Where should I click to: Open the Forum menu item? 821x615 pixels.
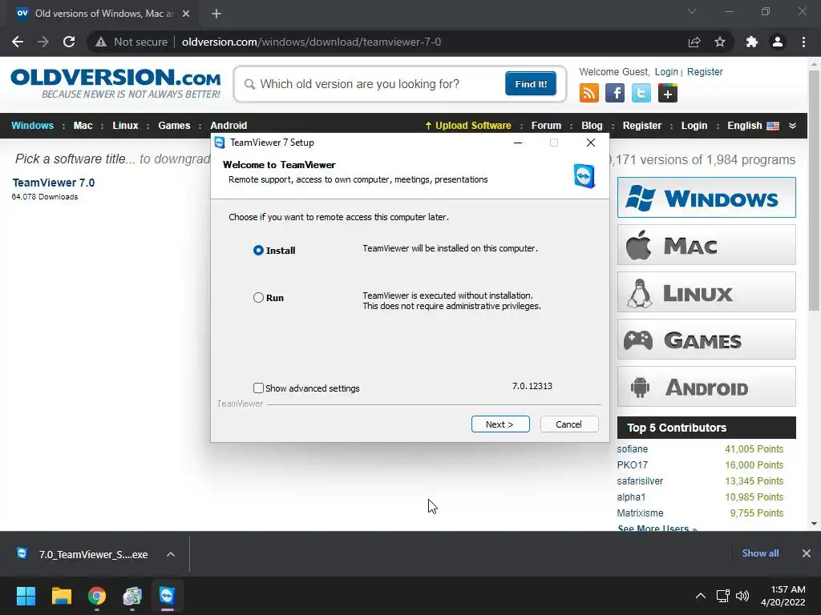coord(546,126)
